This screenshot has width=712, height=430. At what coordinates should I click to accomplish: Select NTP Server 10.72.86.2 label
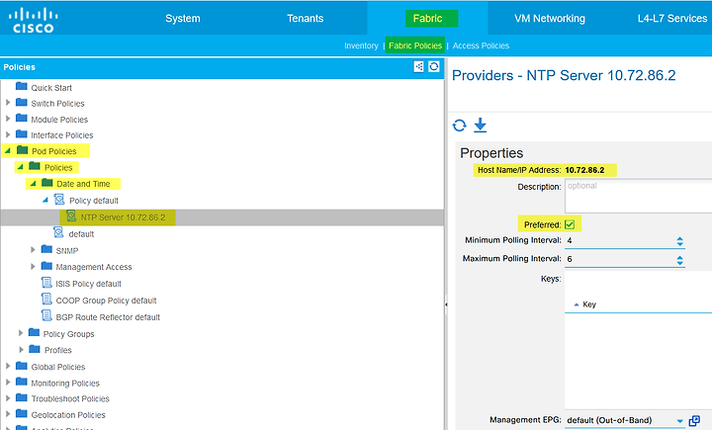123,217
